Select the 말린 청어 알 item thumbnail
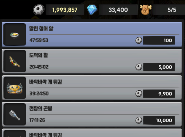 15,34
